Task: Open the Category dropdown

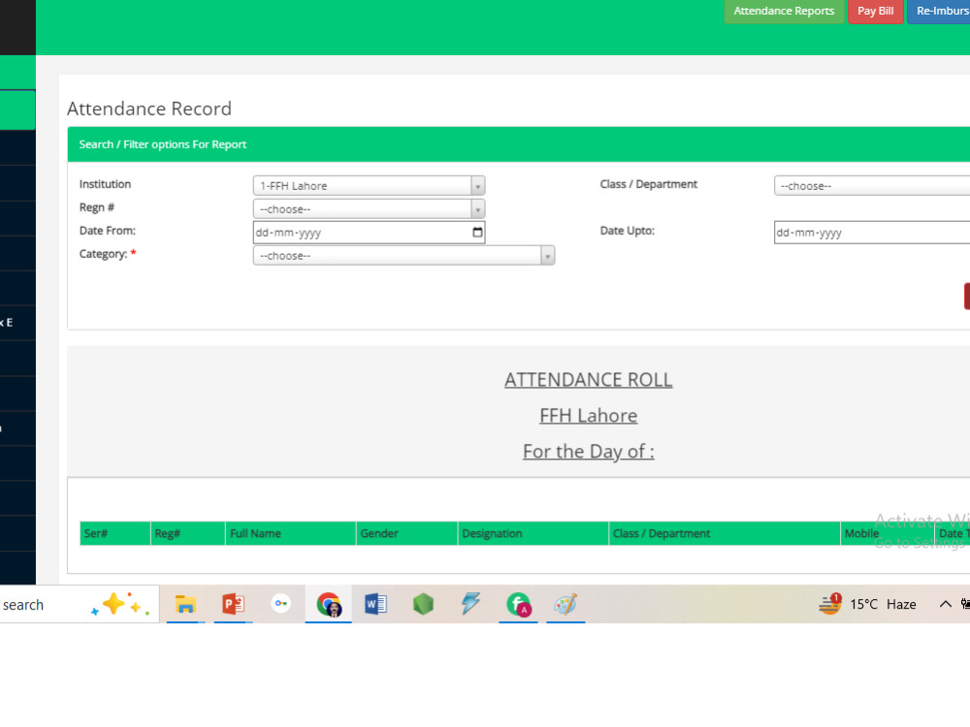Action: click(x=404, y=255)
